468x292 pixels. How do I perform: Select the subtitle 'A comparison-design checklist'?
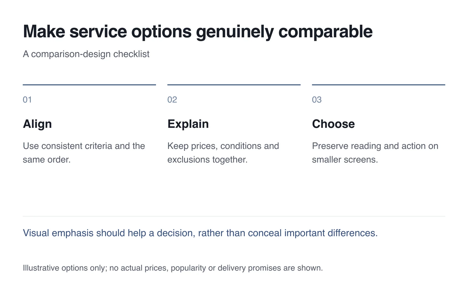(86, 54)
